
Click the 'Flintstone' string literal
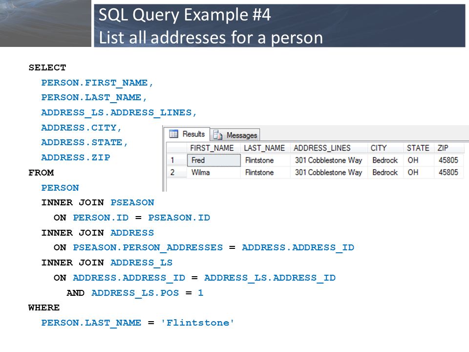click(197, 323)
